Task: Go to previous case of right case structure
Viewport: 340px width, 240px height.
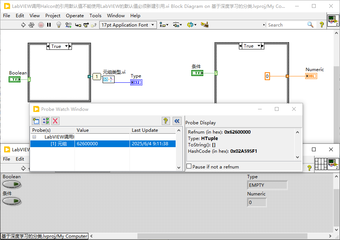Action: 240,46
